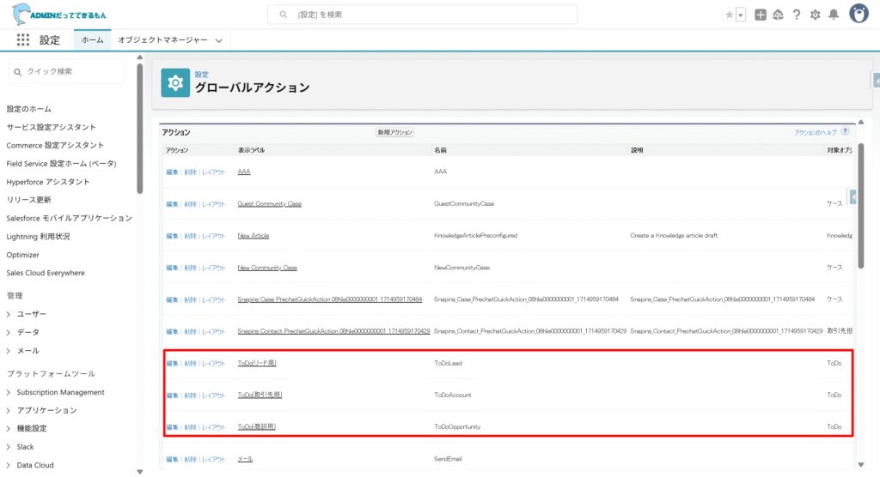Image resolution: width=880 pixels, height=477 pixels.
Task: Click the search magnifier in setup search
Action: pyautogui.click(x=284, y=15)
